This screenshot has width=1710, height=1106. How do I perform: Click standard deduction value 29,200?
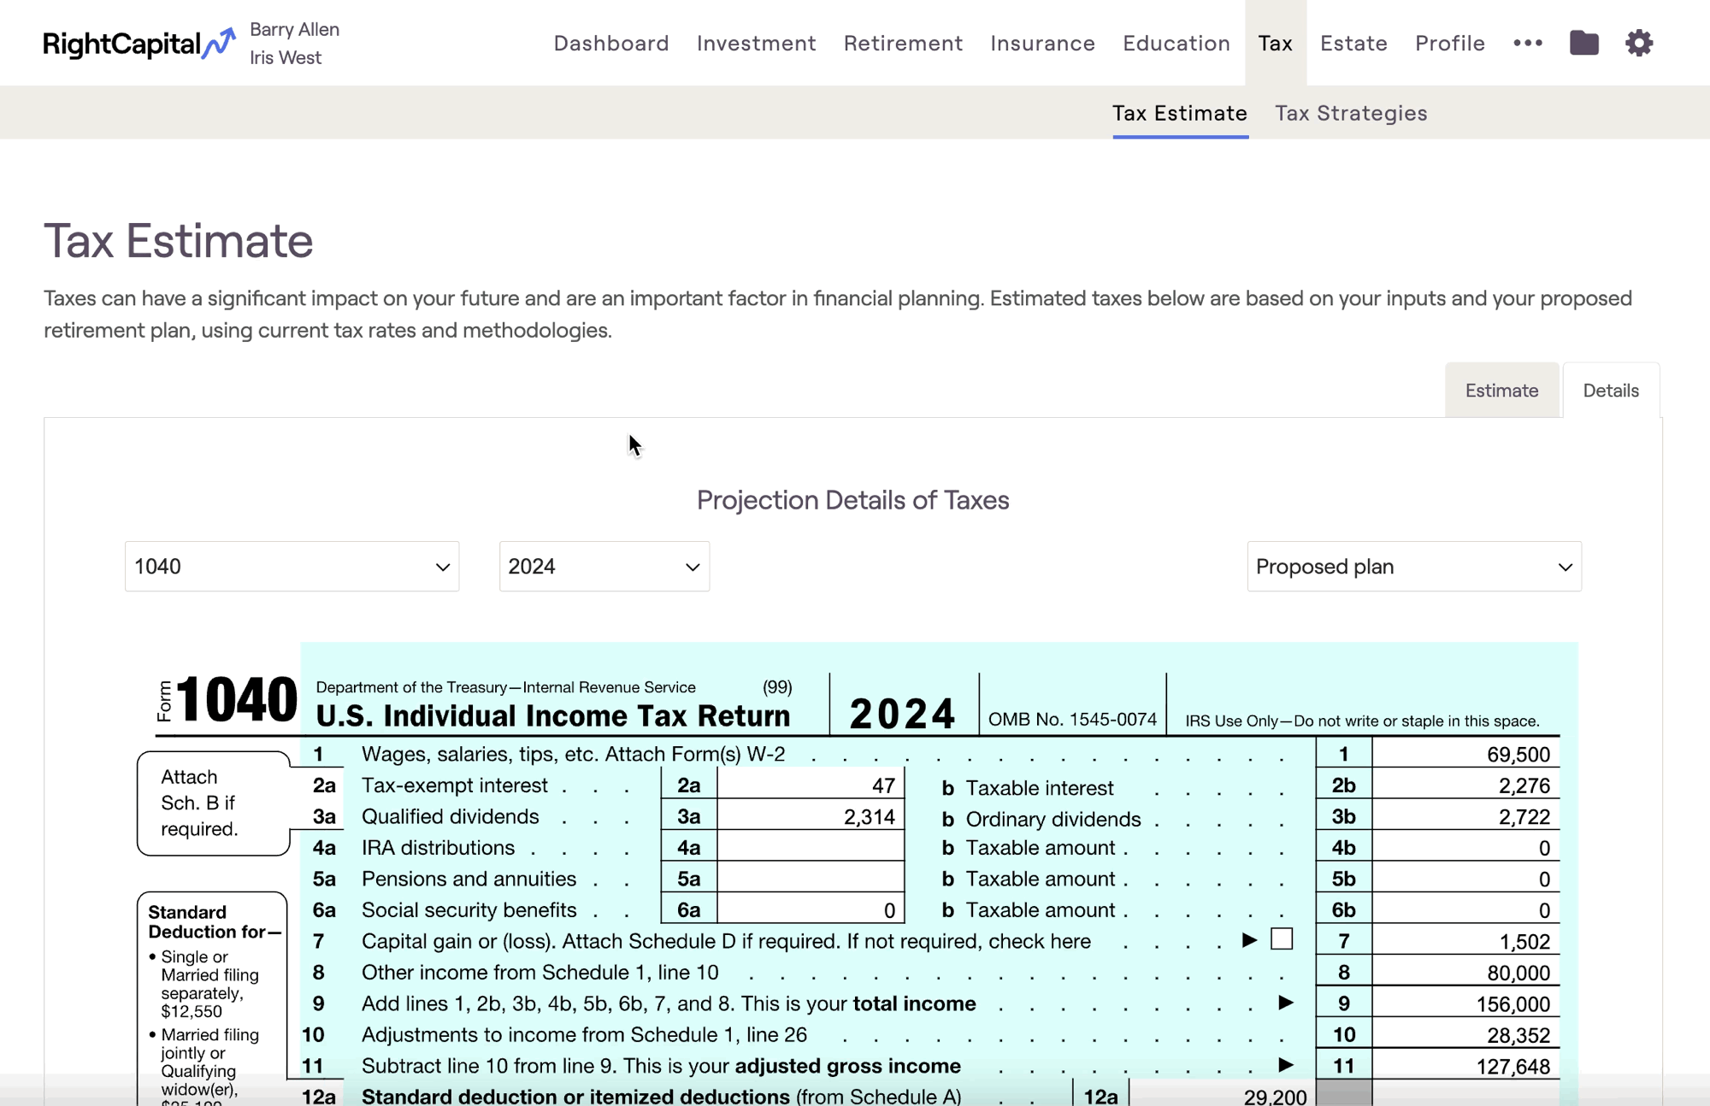click(1275, 1097)
